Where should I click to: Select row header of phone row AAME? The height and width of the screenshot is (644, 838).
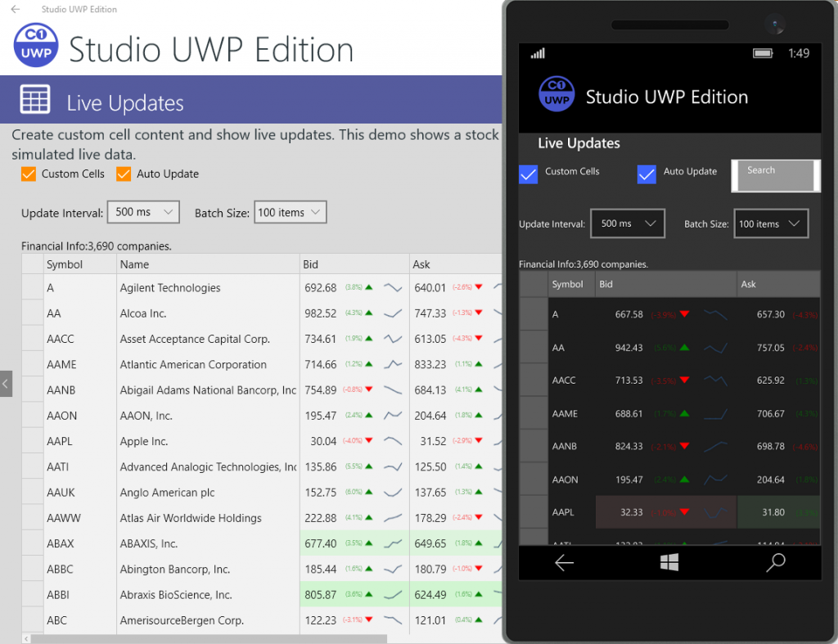point(534,414)
